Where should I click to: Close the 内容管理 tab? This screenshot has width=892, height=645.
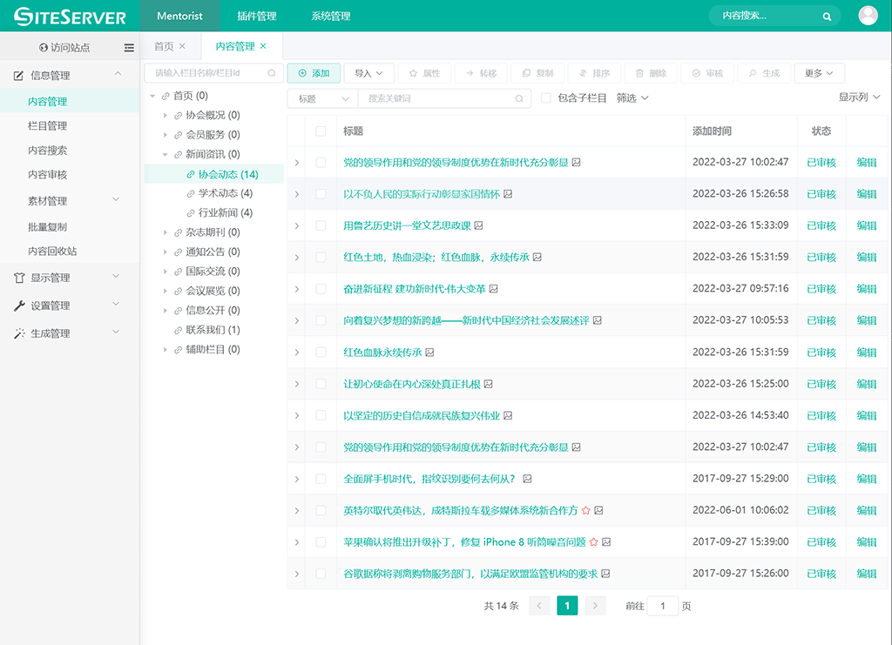tap(263, 46)
